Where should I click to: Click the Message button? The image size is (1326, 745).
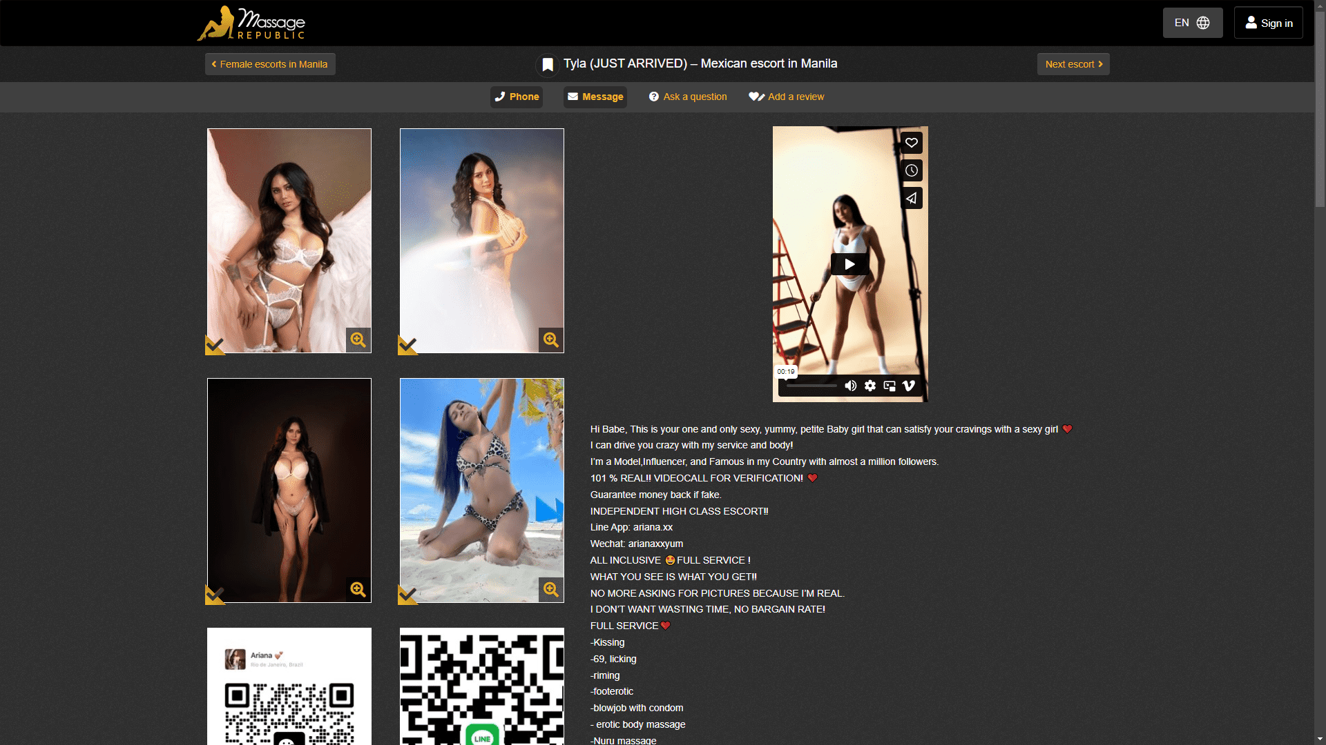coord(595,97)
